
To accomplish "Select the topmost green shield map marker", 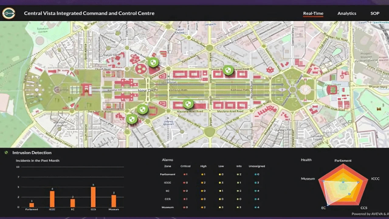I will point(153,63).
